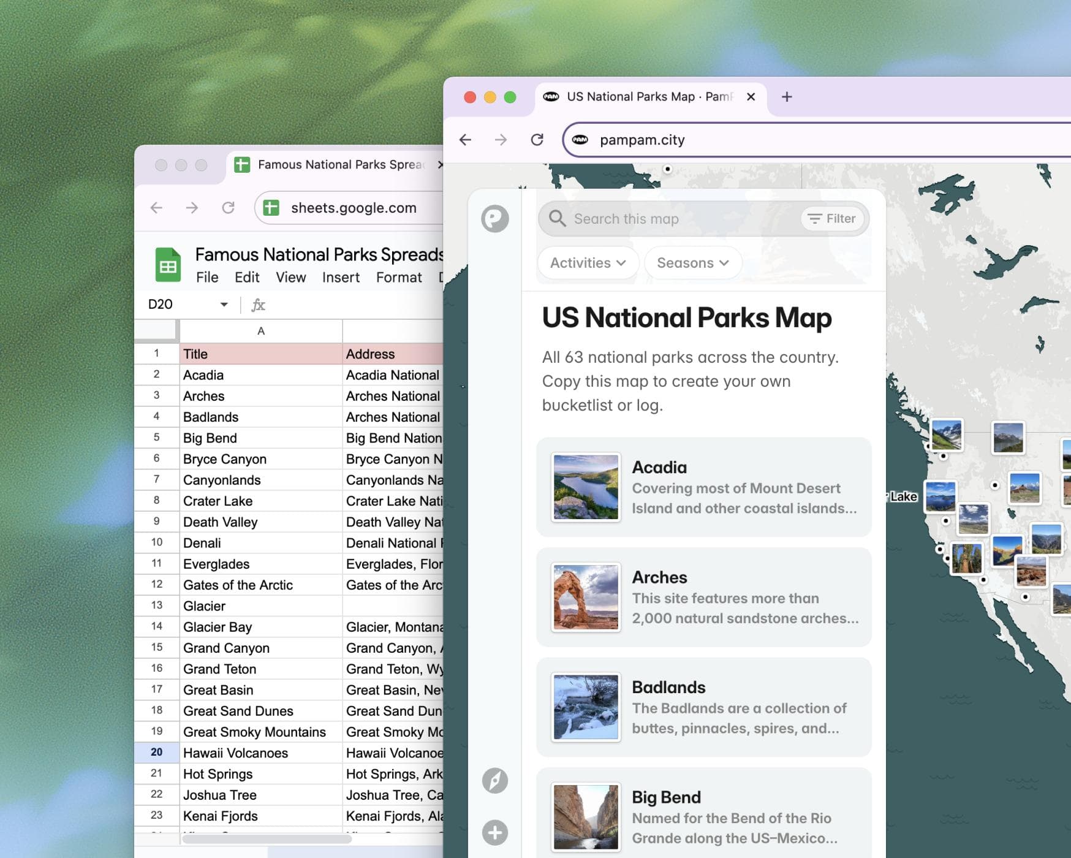Open the cell name box dropdown showing D20
The image size is (1071, 858).
(224, 304)
